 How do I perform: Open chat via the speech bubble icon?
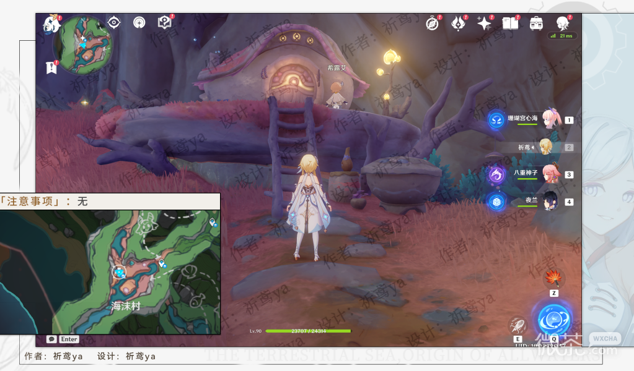coord(51,339)
